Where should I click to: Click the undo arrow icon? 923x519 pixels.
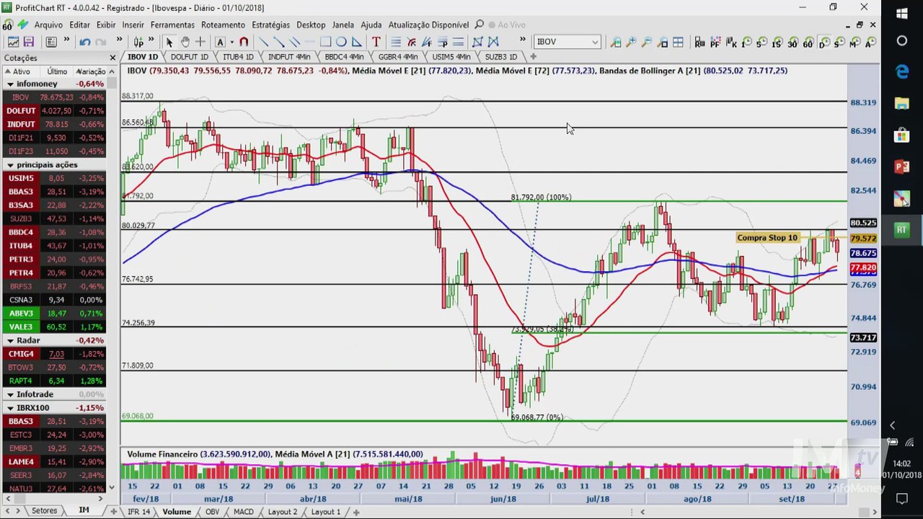[x=84, y=42]
